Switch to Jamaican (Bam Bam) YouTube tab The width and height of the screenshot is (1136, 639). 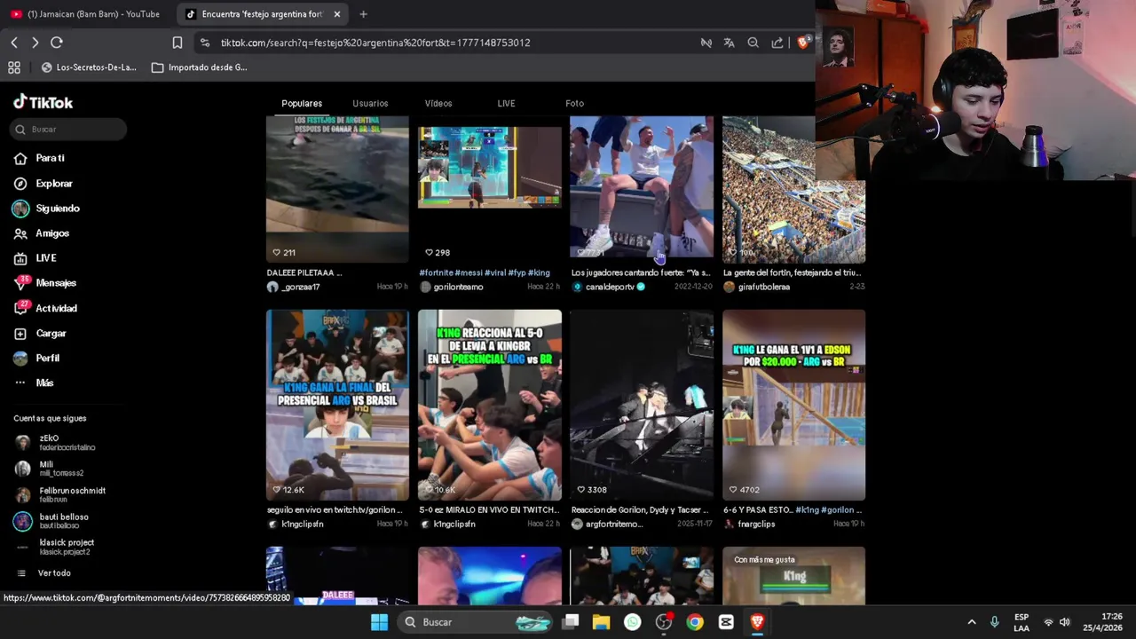(86, 14)
